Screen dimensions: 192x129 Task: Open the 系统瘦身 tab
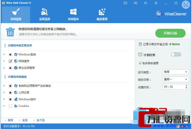(73, 15)
